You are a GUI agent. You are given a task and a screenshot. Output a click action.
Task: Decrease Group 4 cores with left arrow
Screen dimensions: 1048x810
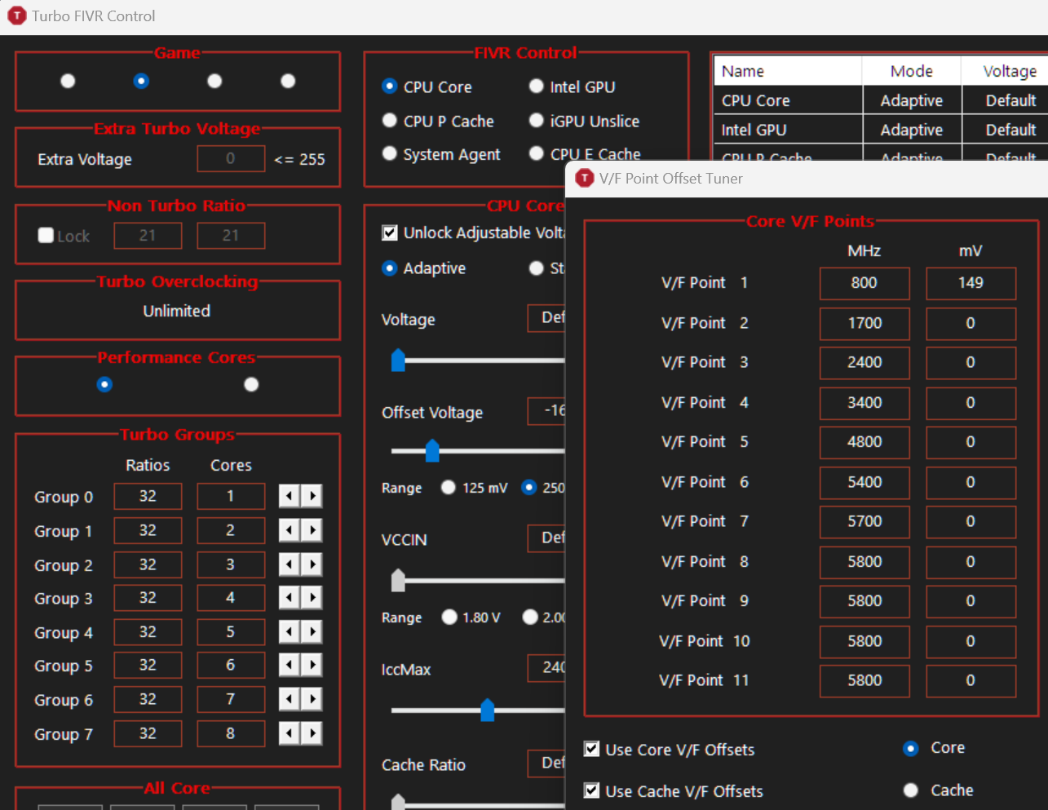[x=290, y=632]
